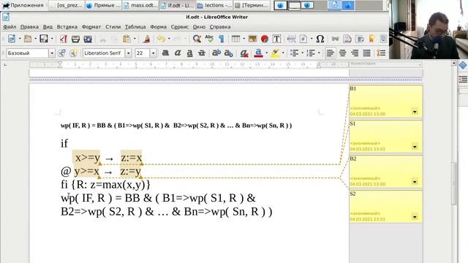Open the Таблица menu
The width and height of the screenshot is (468, 263).
pyautogui.click(x=135, y=27)
